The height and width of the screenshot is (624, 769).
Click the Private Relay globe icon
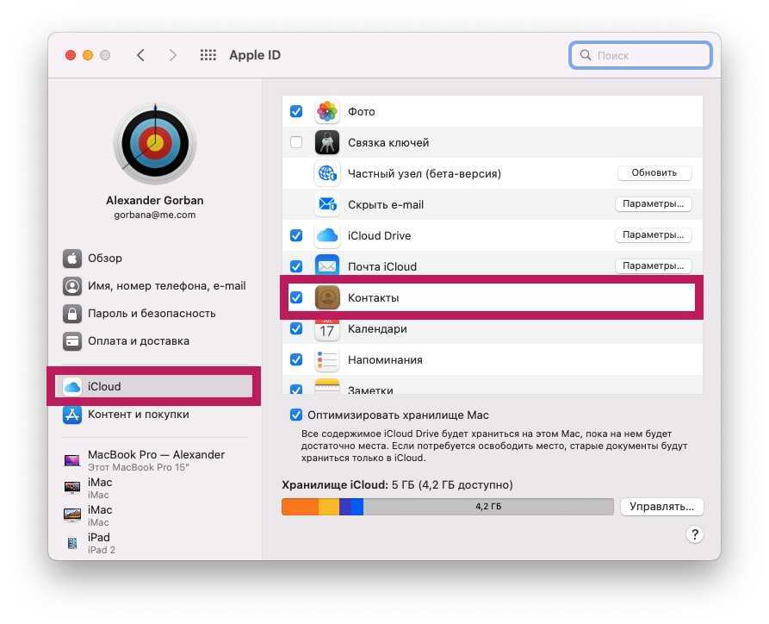327,173
